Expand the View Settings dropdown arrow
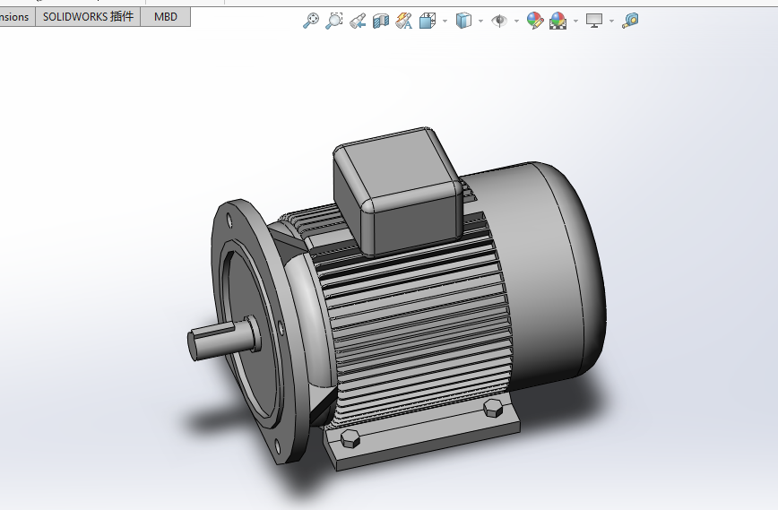The height and width of the screenshot is (510, 778). point(611,21)
